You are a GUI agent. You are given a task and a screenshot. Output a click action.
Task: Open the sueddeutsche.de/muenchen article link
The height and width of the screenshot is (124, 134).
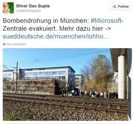(x=56, y=36)
